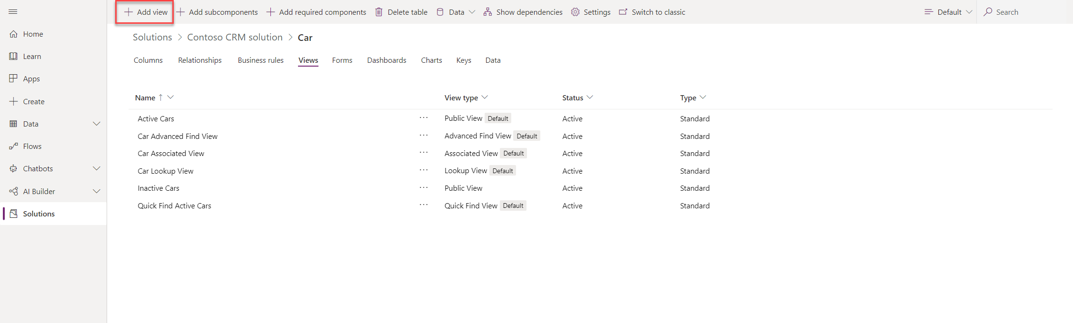Switch to the Forms tab
This screenshot has width=1073, height=323.
342,60
